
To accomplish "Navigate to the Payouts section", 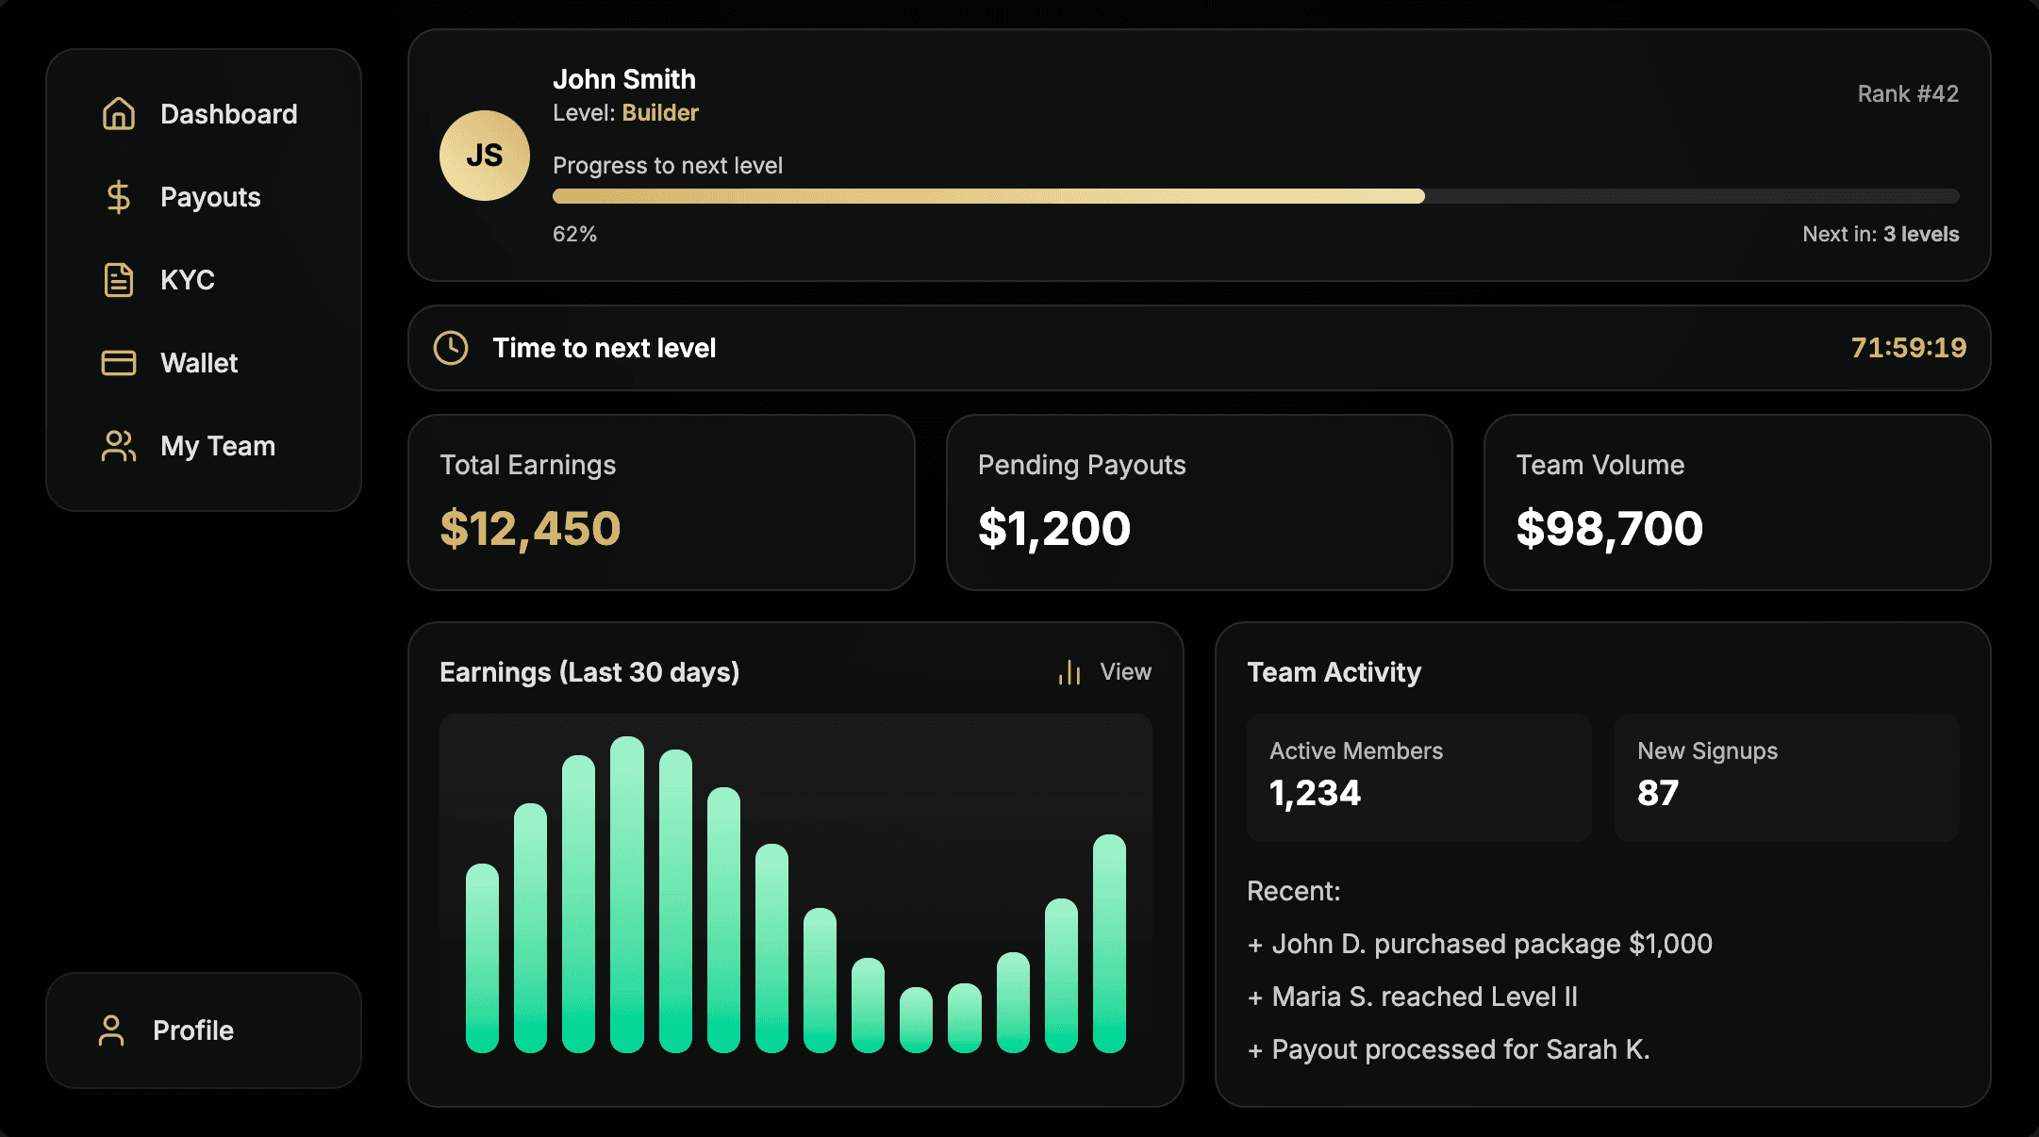I will (209, 196).
